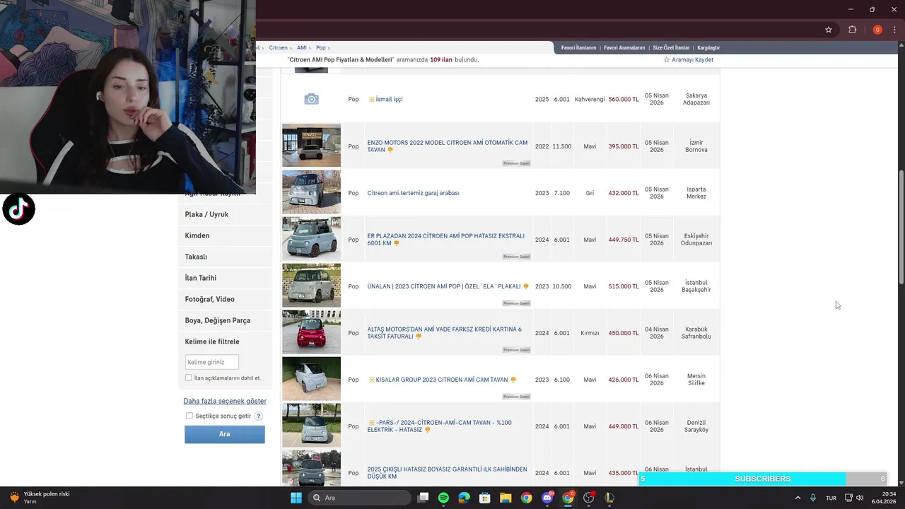Click the page vertical scrollbar thumb
The width and height of the screenshot is (905, 509).
click(901, 226)
